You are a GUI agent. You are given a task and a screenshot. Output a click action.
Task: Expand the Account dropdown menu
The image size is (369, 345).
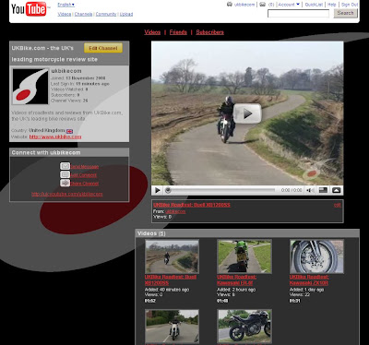pos(289,5)
